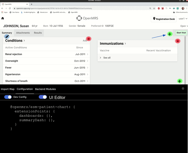This screenshot has width=188, height=153.
Task: Open Renal rejection condition details chevron
Action: pos(87,54)
